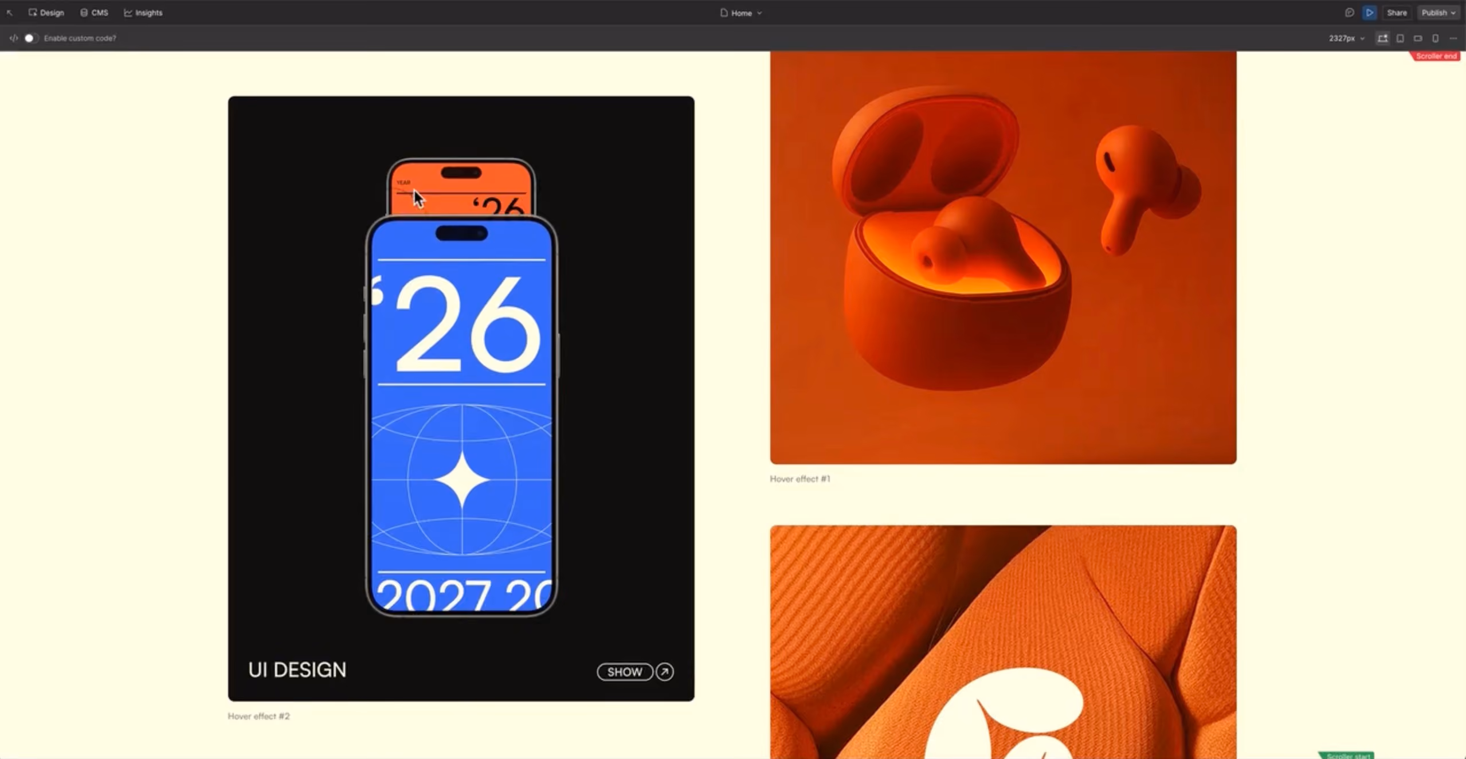Click the orange earbuds image card
This screenshot has height=759, width=1466.
coord(1003,257)
